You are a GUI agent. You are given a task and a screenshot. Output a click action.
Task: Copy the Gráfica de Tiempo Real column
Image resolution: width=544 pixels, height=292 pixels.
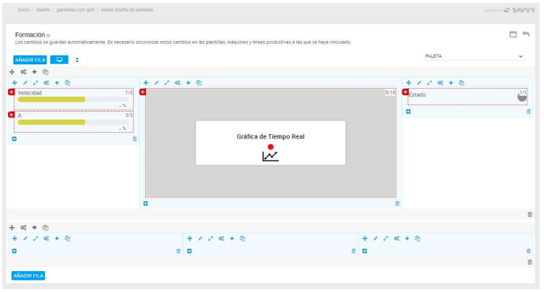[199, 83]
